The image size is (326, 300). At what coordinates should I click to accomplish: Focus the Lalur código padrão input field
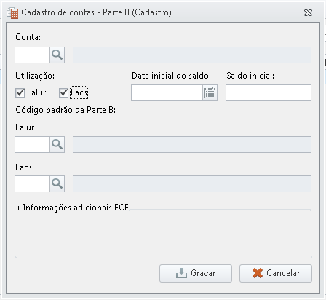[32, 144]
